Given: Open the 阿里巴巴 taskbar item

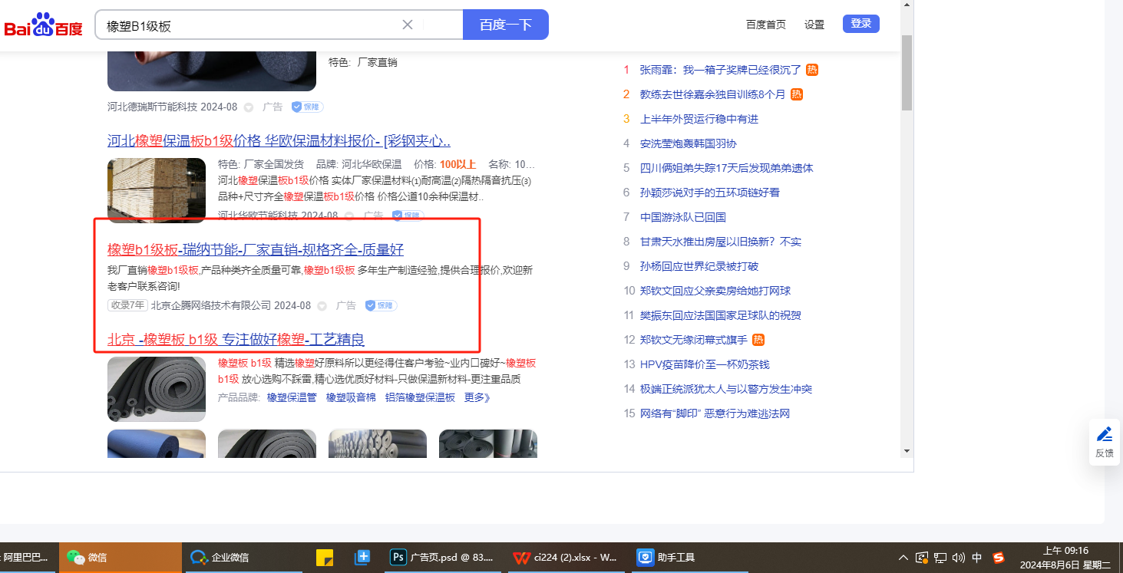Looking at the screenshot, I should coord(27,558).
